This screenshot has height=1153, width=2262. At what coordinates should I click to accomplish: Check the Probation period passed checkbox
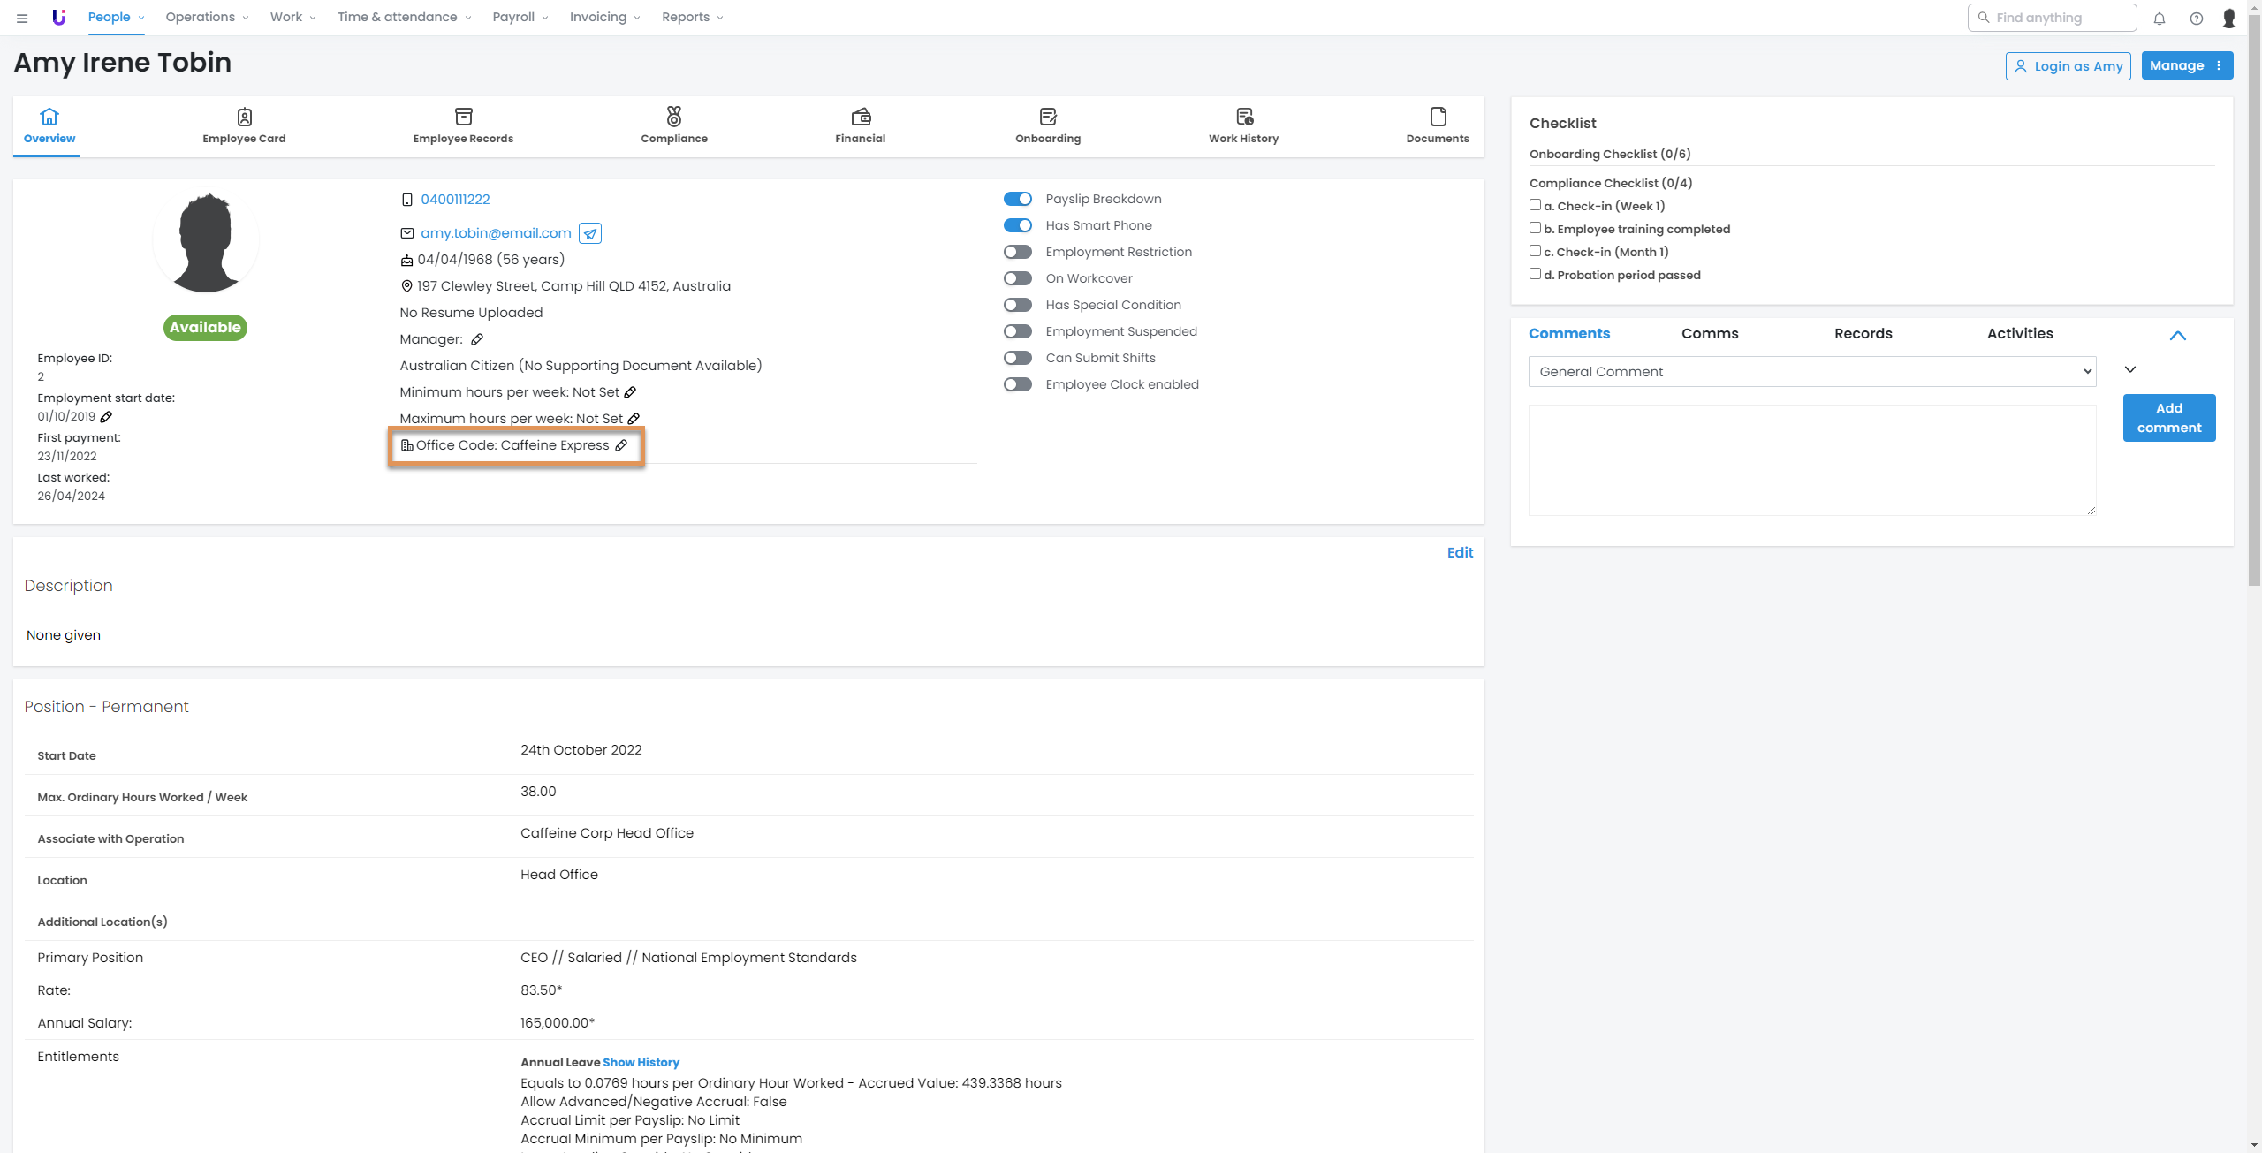(x=1535, y=274)
